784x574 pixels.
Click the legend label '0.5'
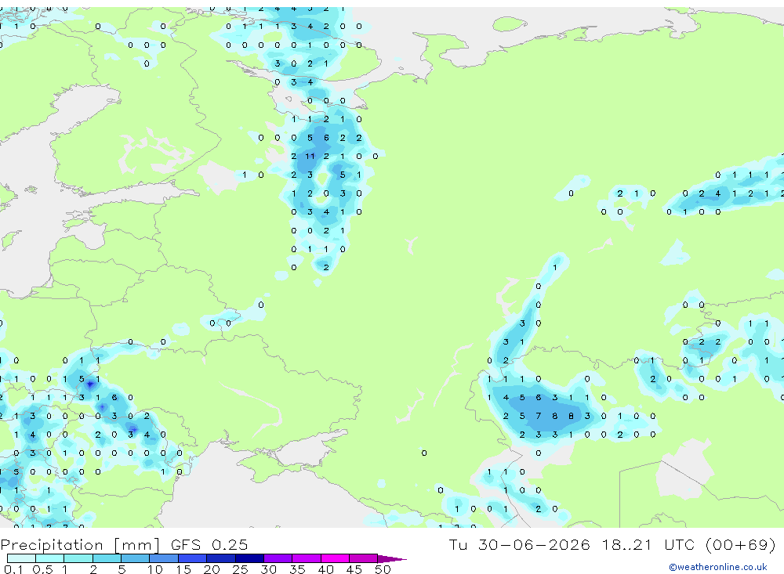coord(42,569)
